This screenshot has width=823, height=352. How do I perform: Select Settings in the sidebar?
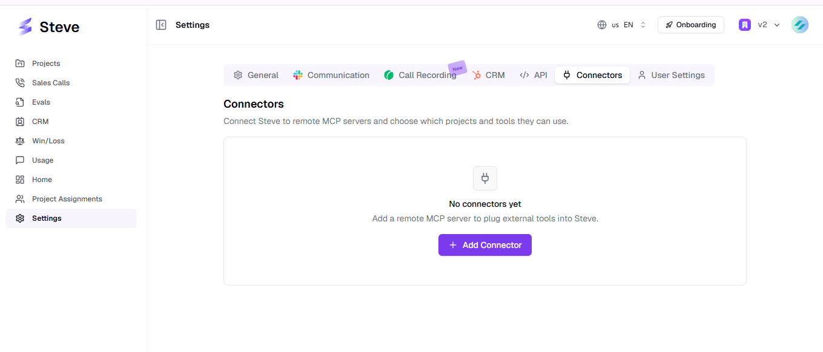71,218
